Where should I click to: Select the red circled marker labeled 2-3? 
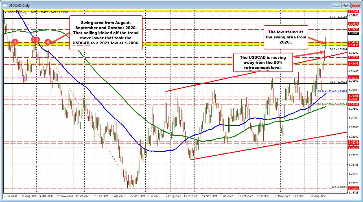pos(35,40)
